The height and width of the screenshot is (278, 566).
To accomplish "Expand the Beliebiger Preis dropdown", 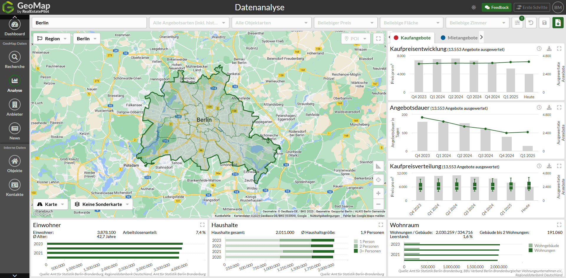I will [345, 23].
